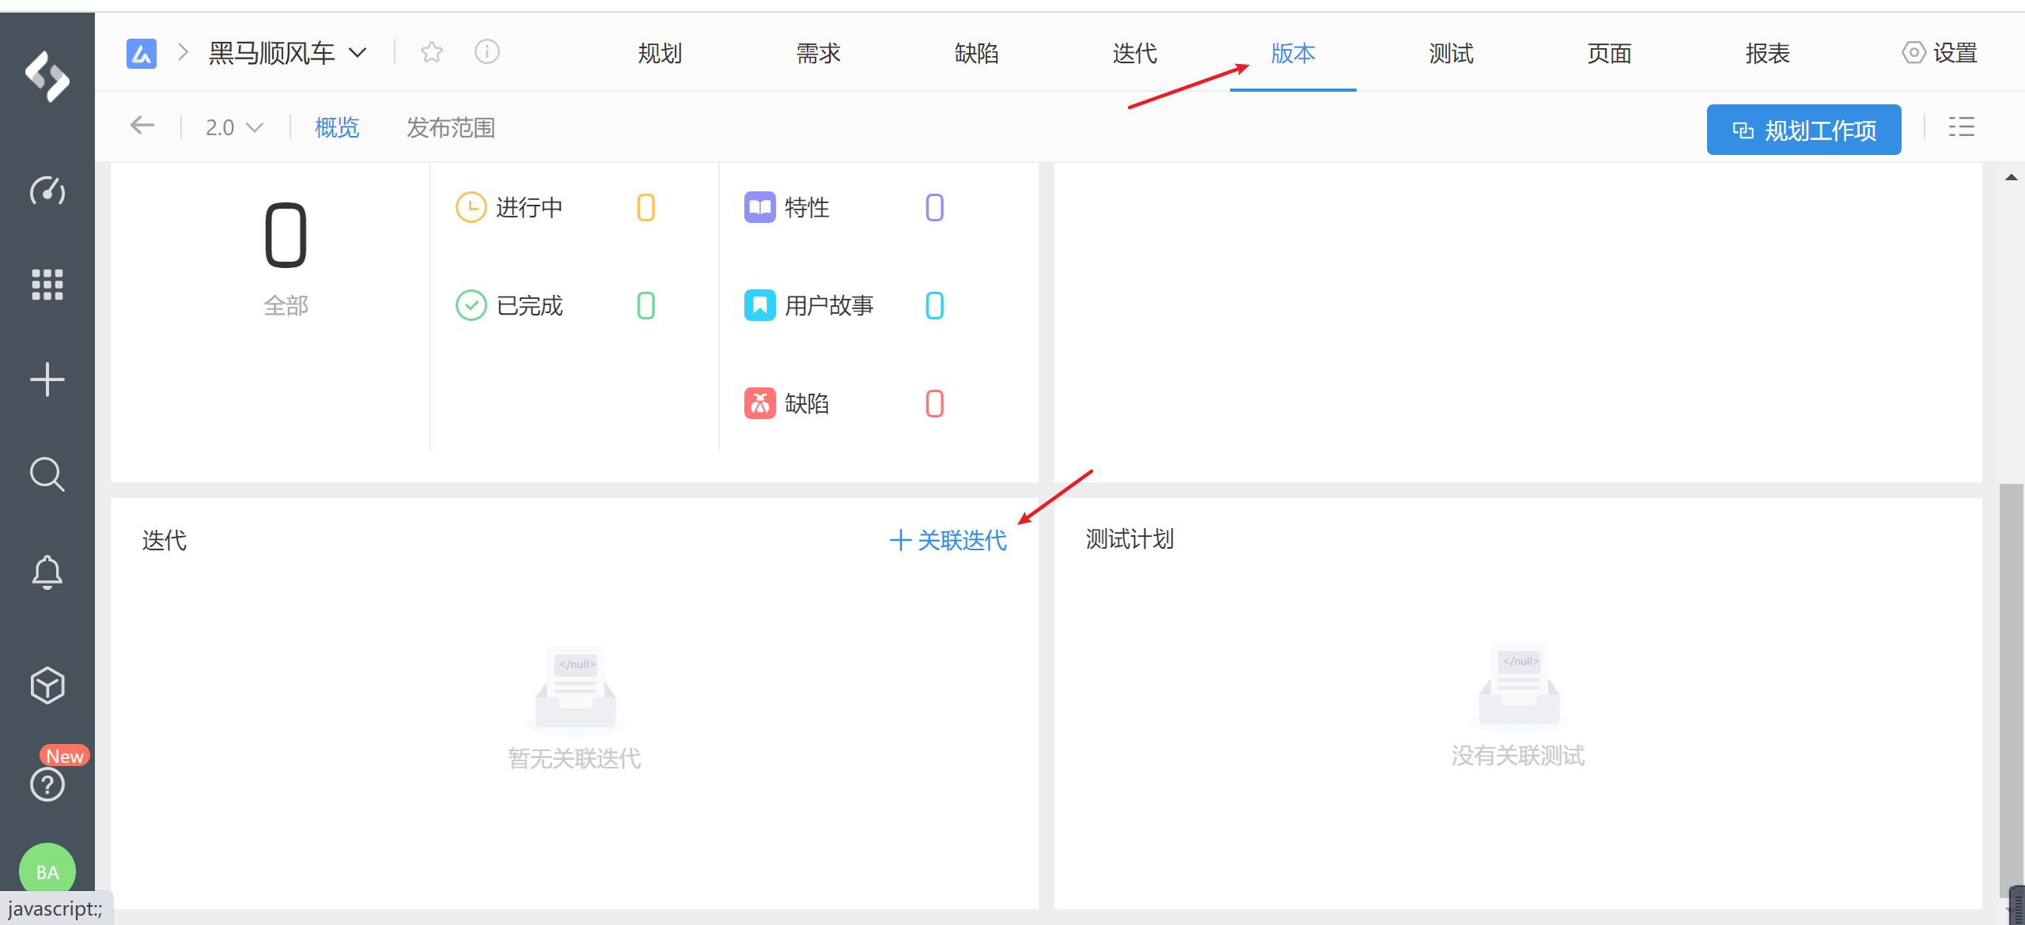Click the 规划工作项 button
The height and width of the screenshot is (925, 2025).
click(1804, 130)
